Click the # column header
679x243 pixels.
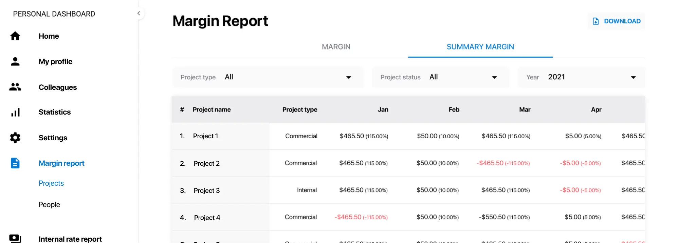[182, 109]
